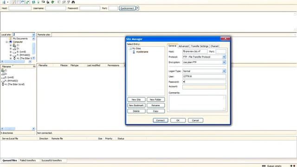
Task: Click Site Manager Port input field
Action: 221,51
